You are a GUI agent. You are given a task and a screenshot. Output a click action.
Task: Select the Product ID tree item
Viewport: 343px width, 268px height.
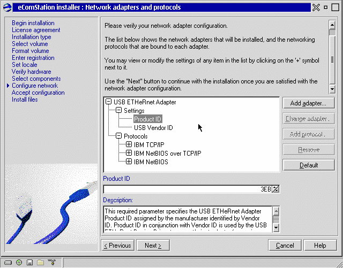148,119
